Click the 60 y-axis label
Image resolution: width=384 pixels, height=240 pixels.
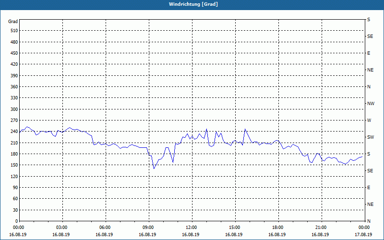point(15,199)
